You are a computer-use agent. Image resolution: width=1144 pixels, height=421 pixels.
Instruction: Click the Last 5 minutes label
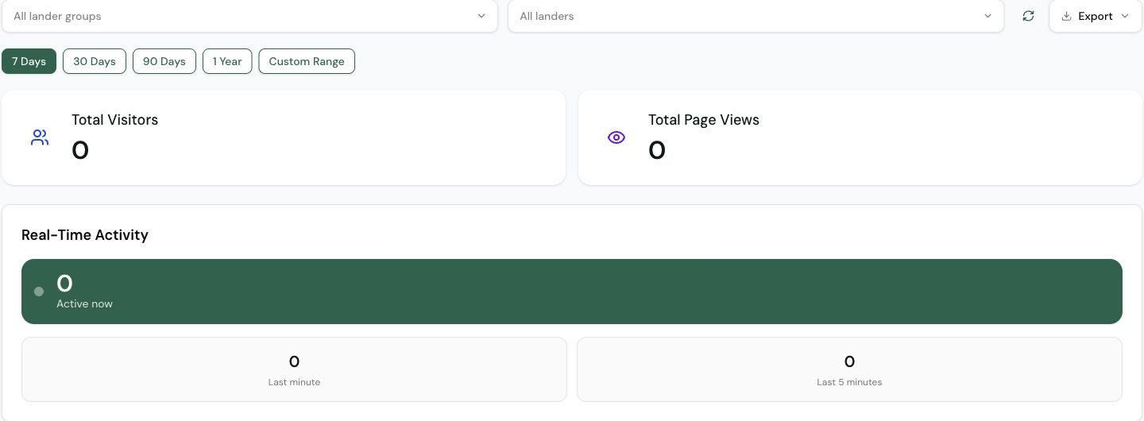click(849, 382)
